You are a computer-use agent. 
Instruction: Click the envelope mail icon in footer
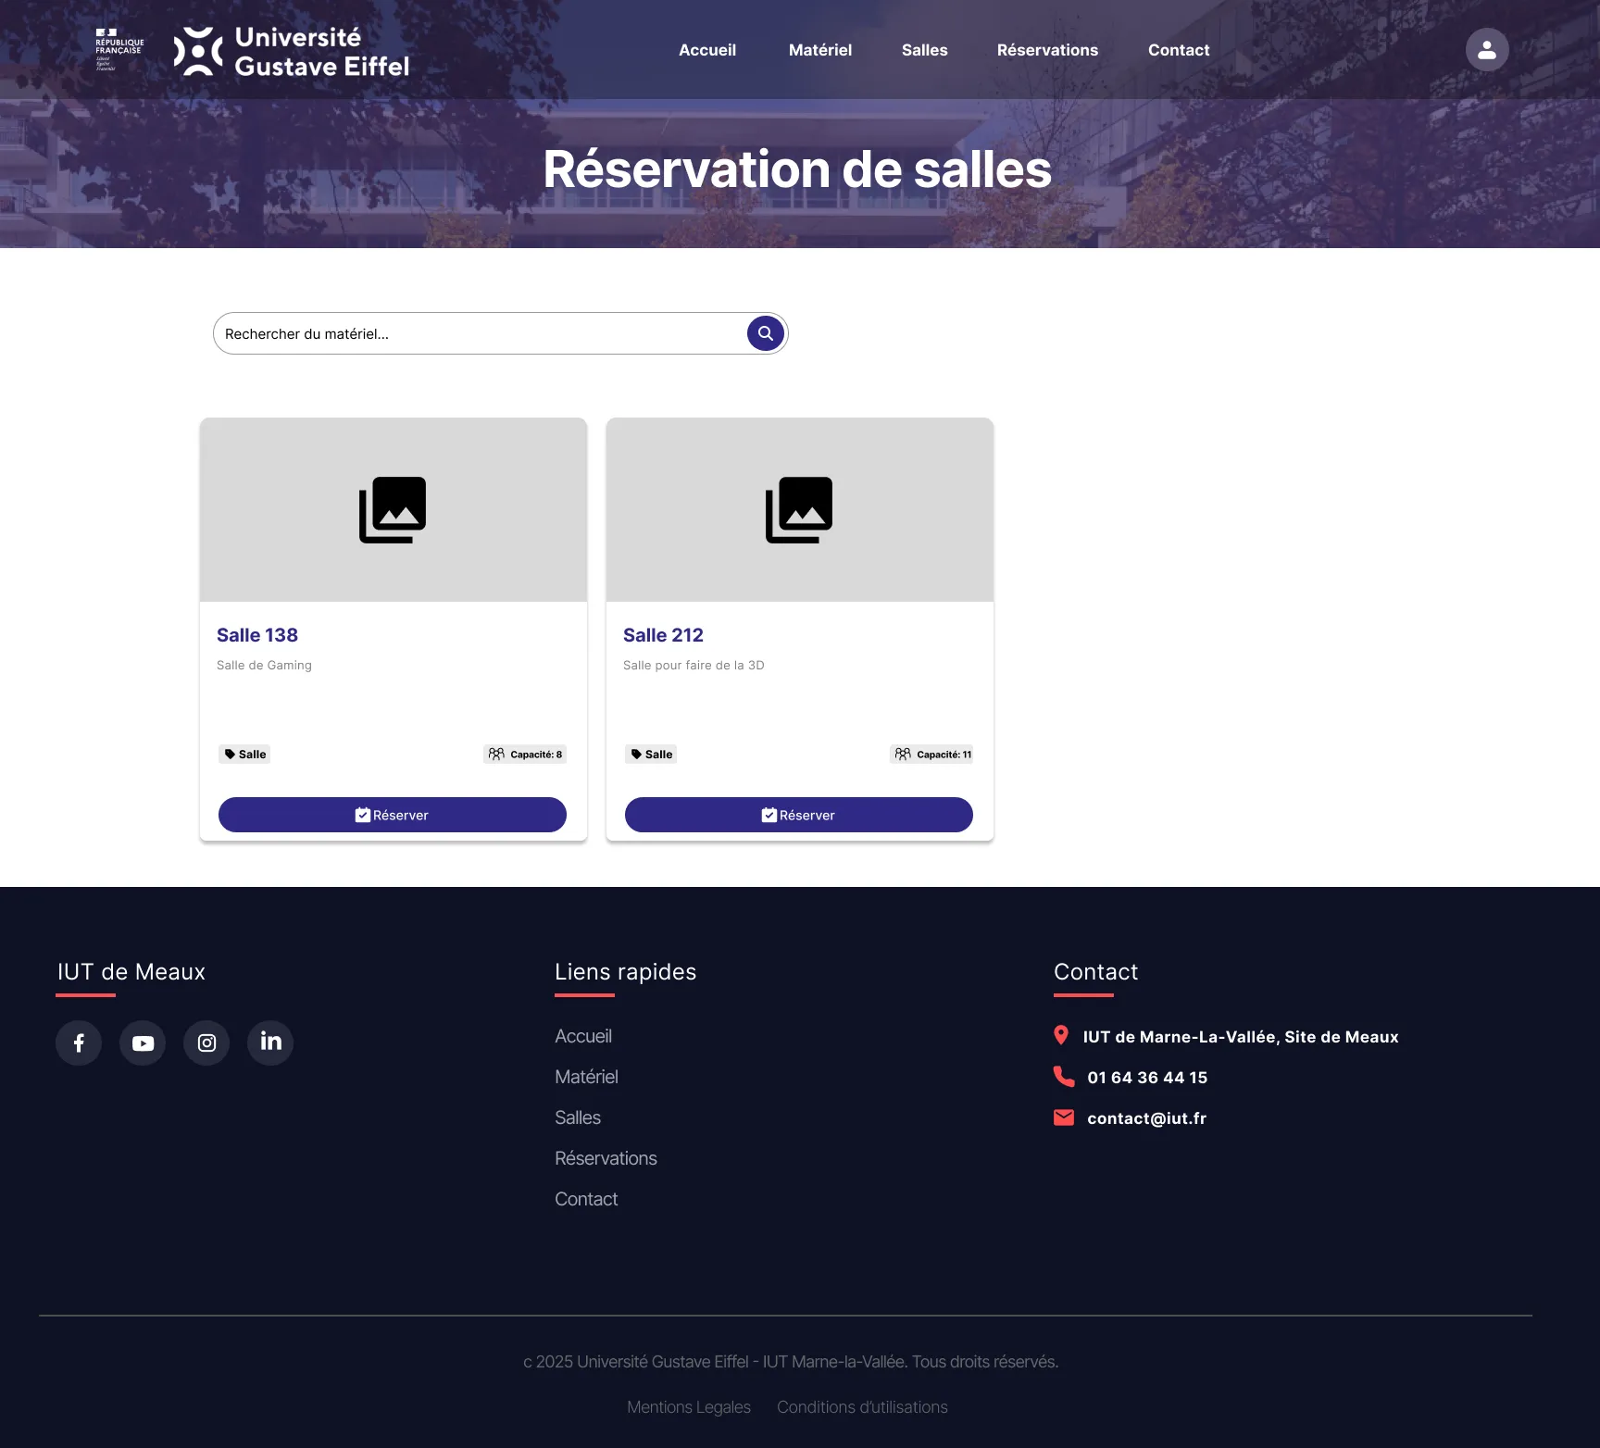pos(1064,1117)
